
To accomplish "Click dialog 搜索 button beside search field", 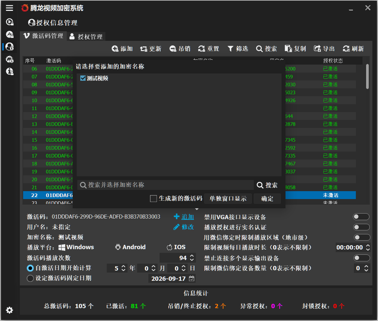I will pos(267,185).
